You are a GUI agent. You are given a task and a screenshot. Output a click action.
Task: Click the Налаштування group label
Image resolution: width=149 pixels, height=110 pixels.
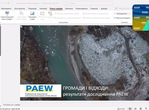tap(63, 22)
